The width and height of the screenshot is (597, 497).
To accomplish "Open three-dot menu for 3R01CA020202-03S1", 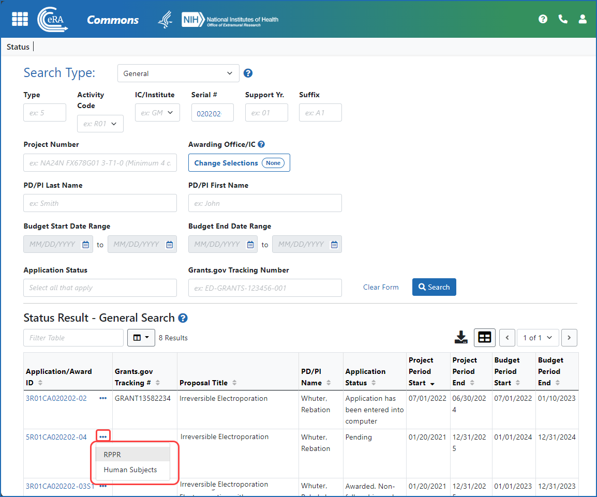I will pyautogui.click(x=103, y=486).
